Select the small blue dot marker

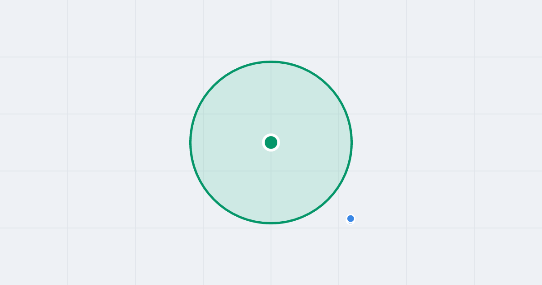(x=350, y=218)
